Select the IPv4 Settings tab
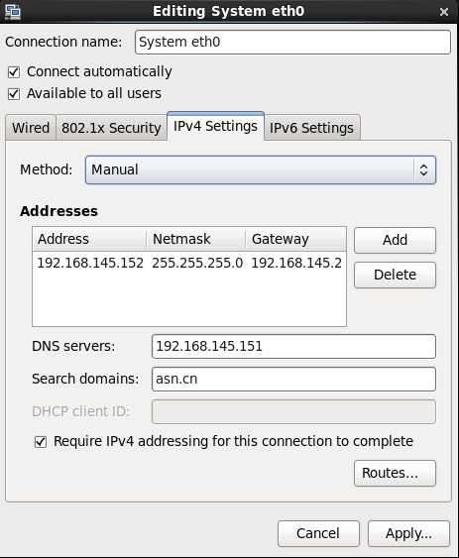This screenshot has height=558, width=459. 215,126
